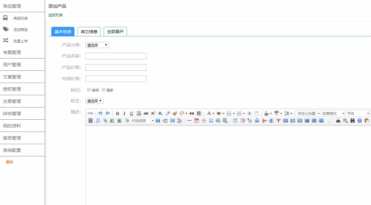Open unordered list style dropdown arrow
Image resolution: width=371 pixels, height=205 pixels.
[244, 113]
